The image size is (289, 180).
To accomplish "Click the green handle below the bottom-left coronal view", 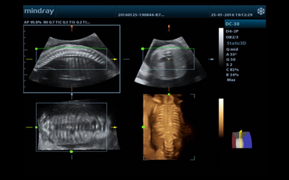I will 72,152.
